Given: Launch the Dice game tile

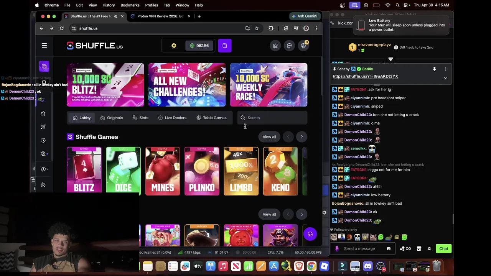Looking at the screenshot, I should tap(123, 171).
